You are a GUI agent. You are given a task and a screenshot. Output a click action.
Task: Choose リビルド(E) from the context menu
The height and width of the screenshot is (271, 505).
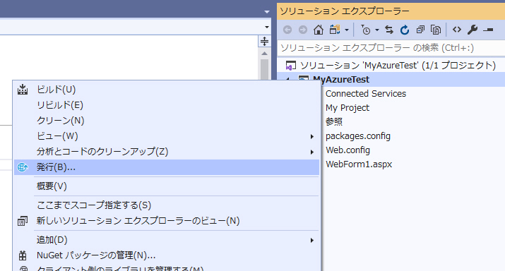coord(167,105)
